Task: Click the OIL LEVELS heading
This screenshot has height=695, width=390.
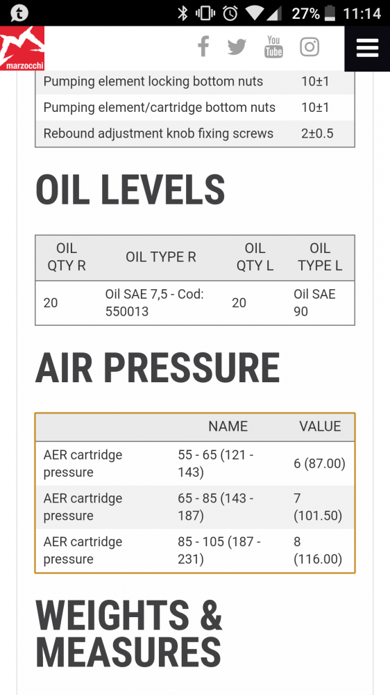Action: tap(130, 190)
